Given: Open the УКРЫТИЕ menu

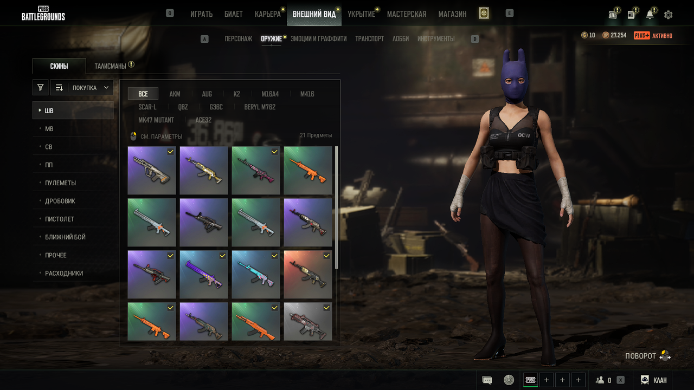Looking at the screenshot, I should (362, 14).
